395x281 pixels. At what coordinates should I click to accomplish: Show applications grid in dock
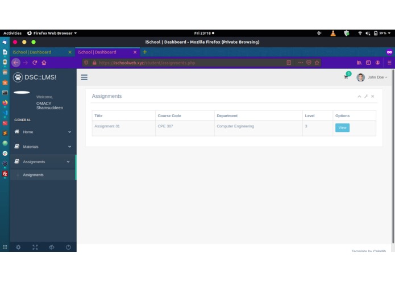(x=5, y=247)
